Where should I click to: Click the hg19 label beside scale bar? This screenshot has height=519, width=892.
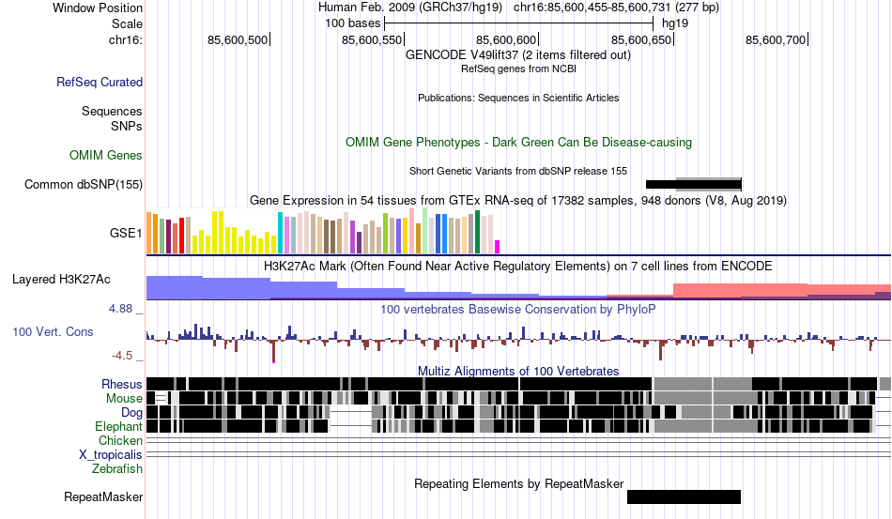click(x=675, y=23)
